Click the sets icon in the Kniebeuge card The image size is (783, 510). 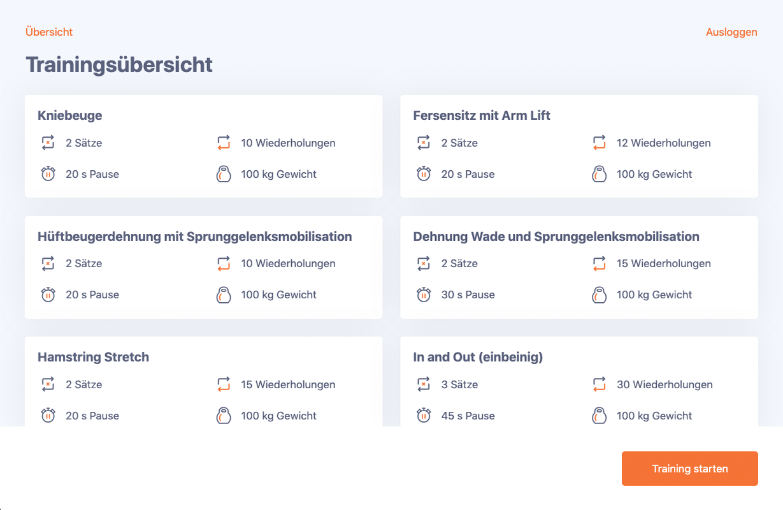48,143
